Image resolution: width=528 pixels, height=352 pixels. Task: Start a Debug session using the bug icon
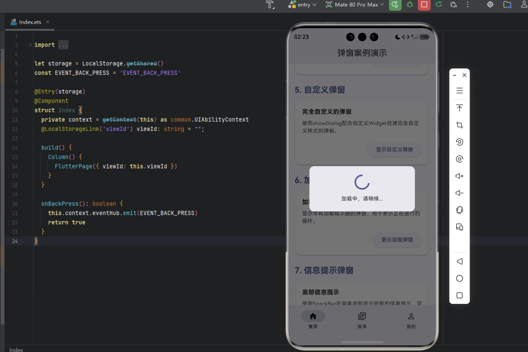pos(409,5)
